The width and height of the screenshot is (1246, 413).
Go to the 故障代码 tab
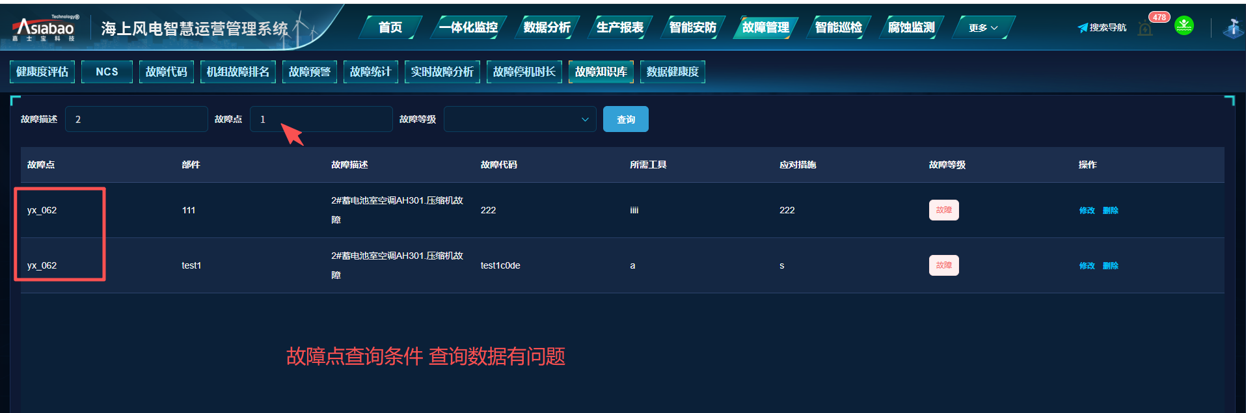coord(166,72)
